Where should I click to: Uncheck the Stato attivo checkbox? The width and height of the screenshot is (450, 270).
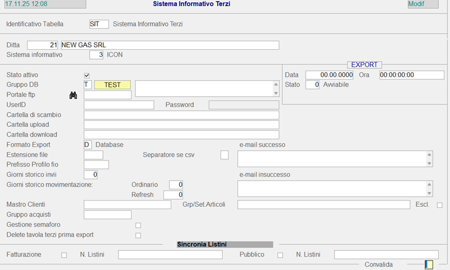tap(87, 75)
